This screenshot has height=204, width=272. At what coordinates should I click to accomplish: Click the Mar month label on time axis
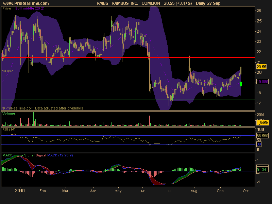coord(65,191)
